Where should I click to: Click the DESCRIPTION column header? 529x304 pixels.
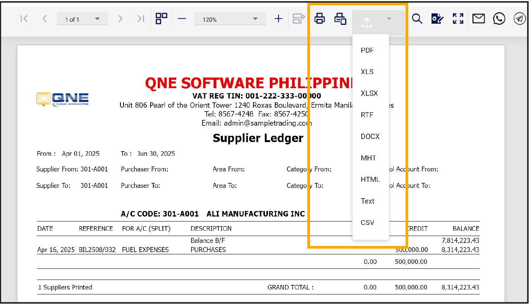(211, 228)
